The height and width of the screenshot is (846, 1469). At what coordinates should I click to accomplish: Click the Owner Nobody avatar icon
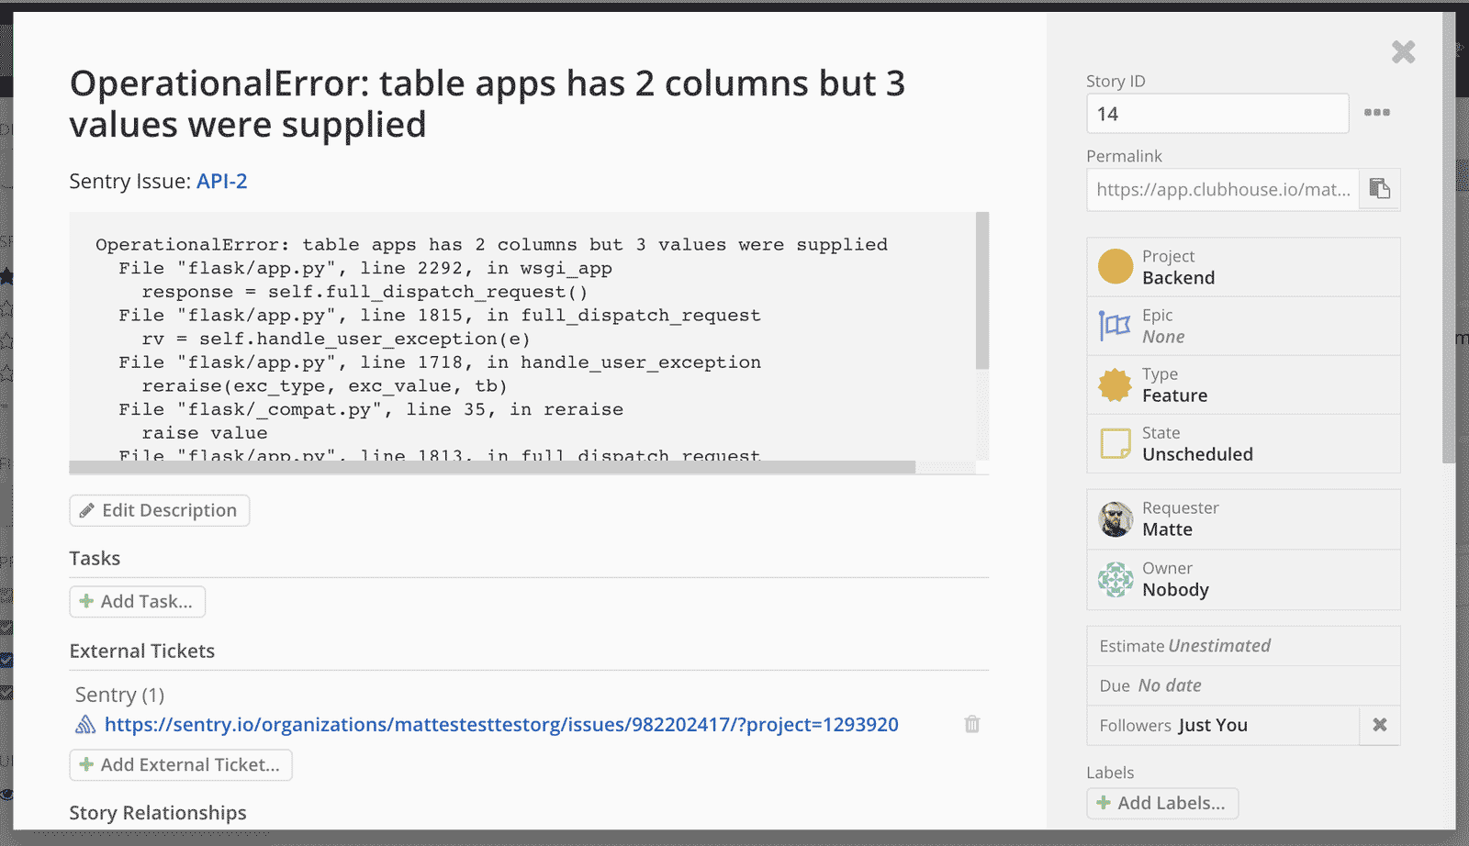click(x=1116, y=580)
